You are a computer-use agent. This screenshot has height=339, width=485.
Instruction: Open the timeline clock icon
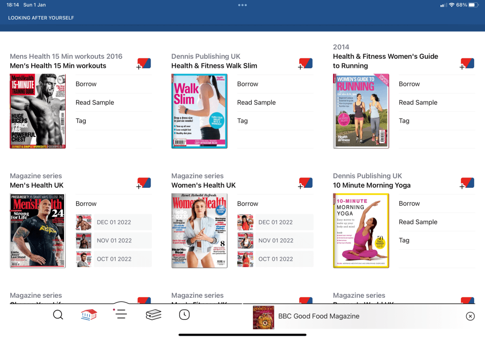click(x=184, y=315)
